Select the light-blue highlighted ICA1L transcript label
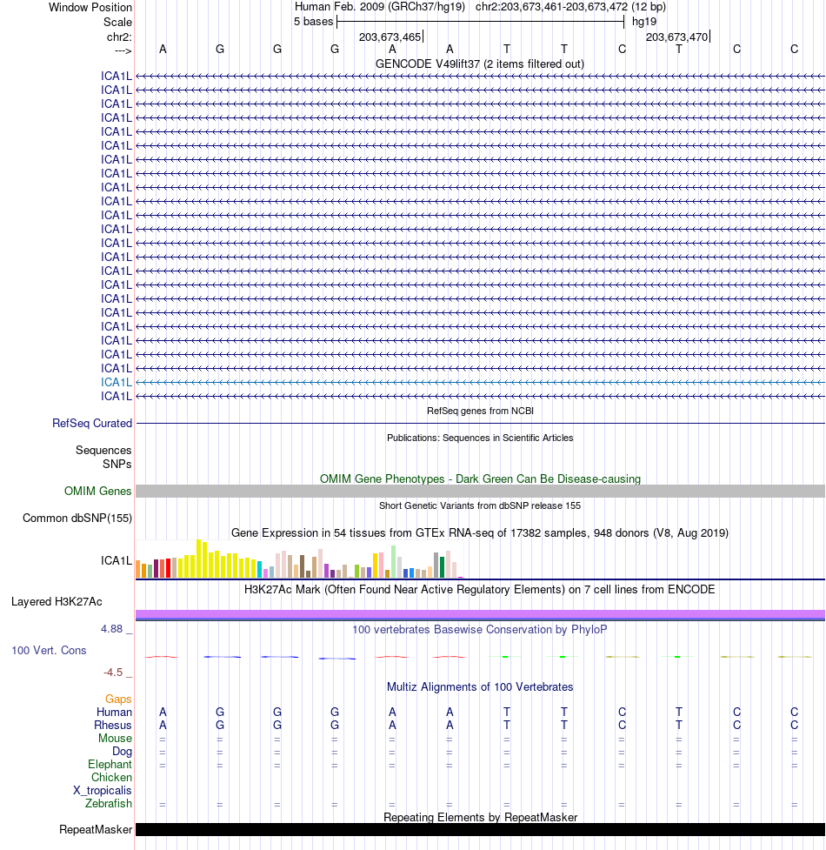 pos(116,382)
